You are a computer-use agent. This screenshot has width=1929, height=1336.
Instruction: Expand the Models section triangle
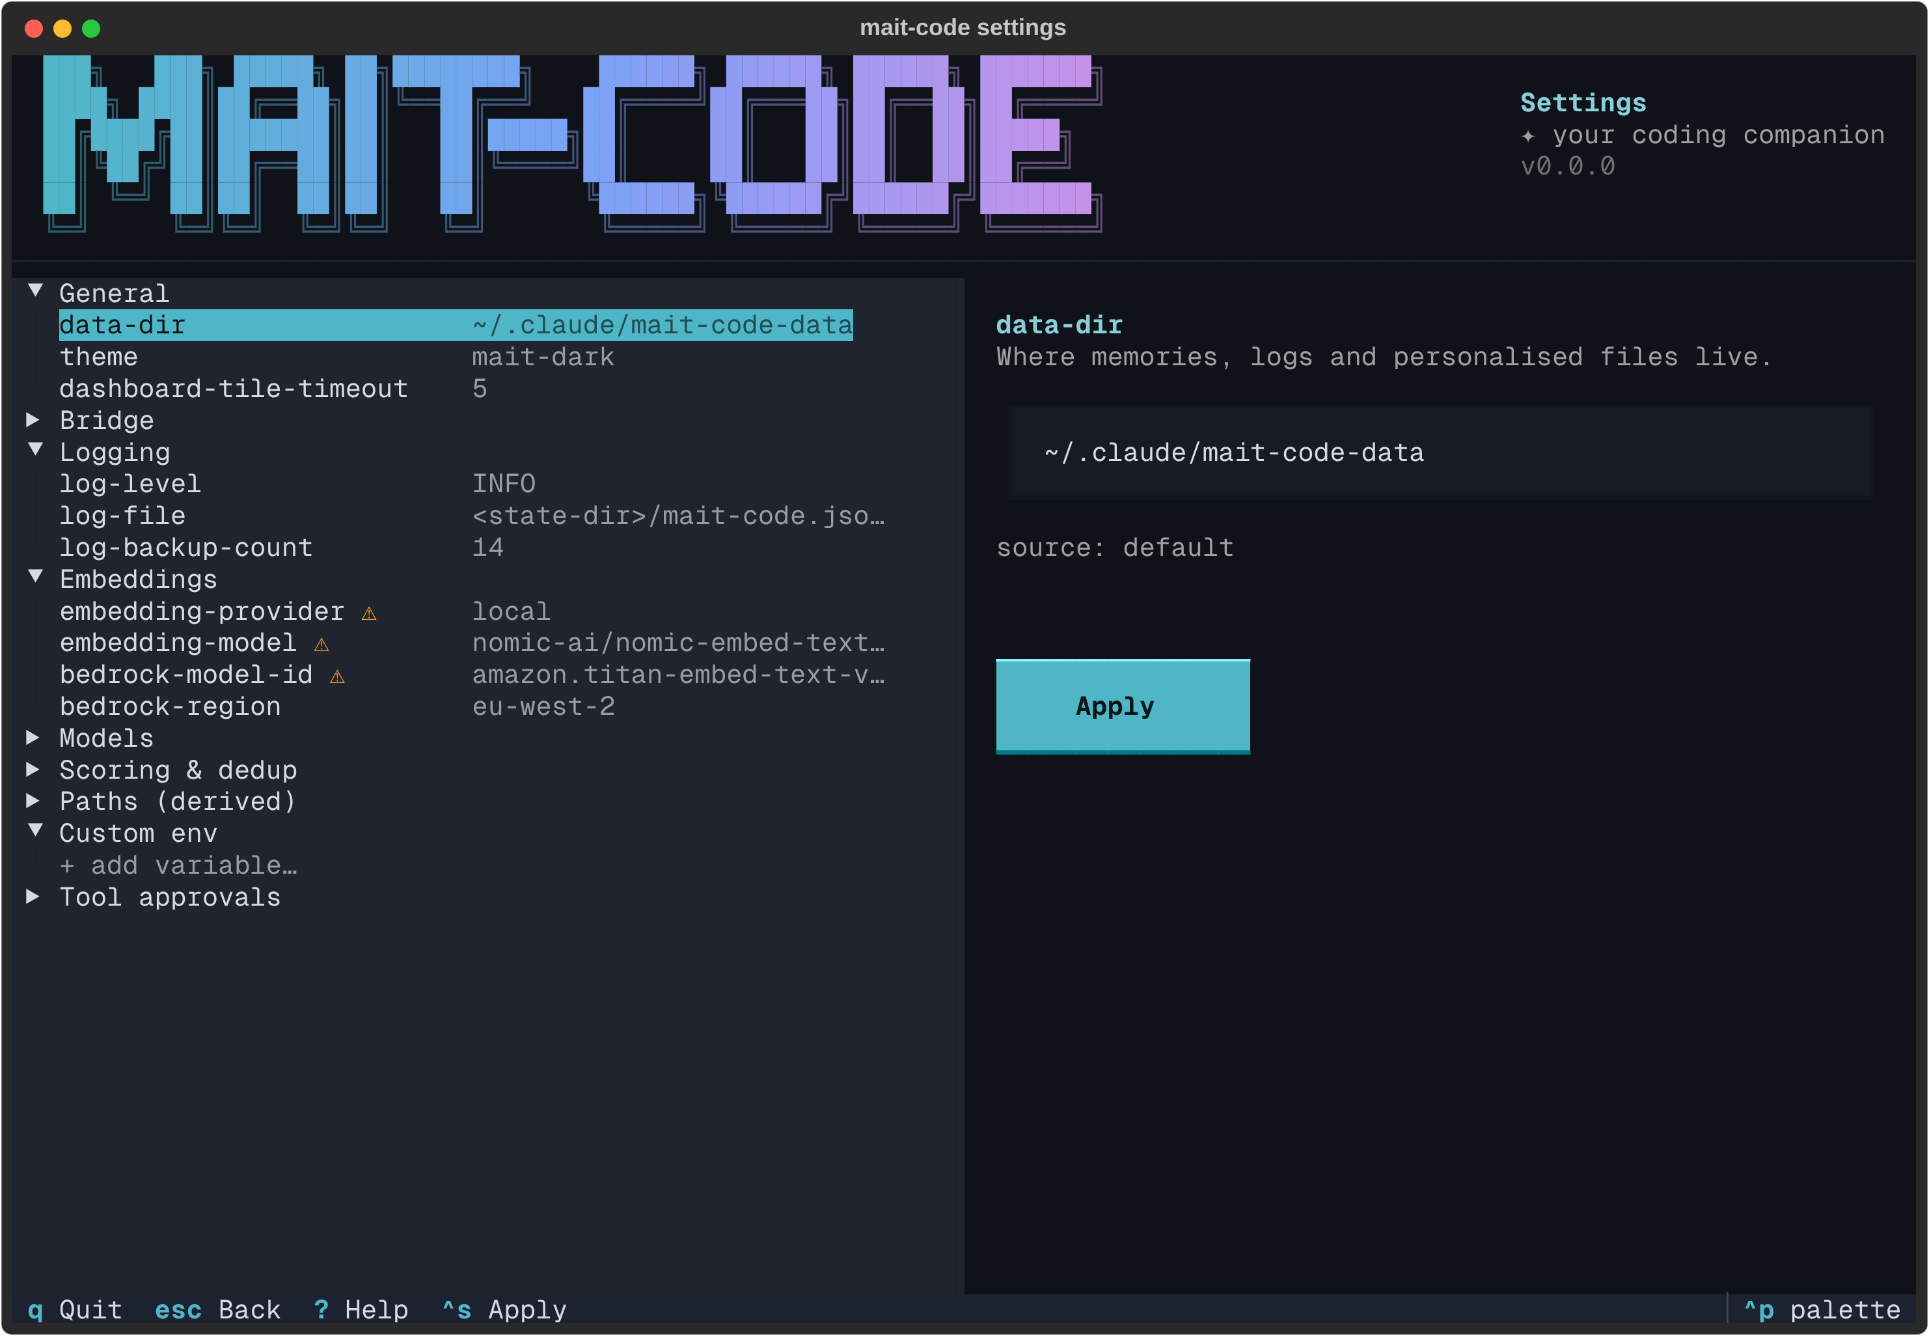(x=33, y=738)
